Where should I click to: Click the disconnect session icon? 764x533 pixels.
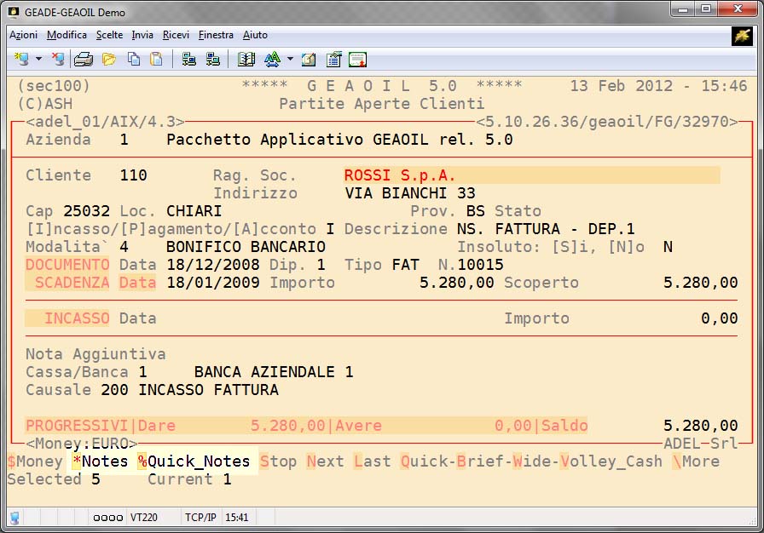58,60
